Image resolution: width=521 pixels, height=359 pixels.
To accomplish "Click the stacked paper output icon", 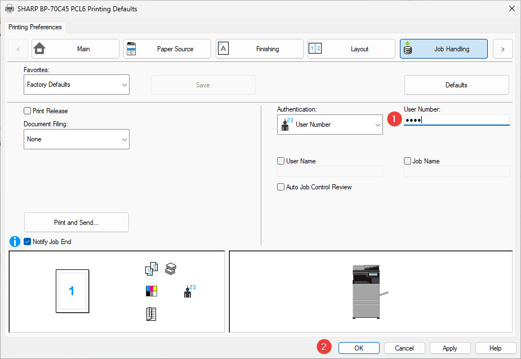I will (171, 269).
